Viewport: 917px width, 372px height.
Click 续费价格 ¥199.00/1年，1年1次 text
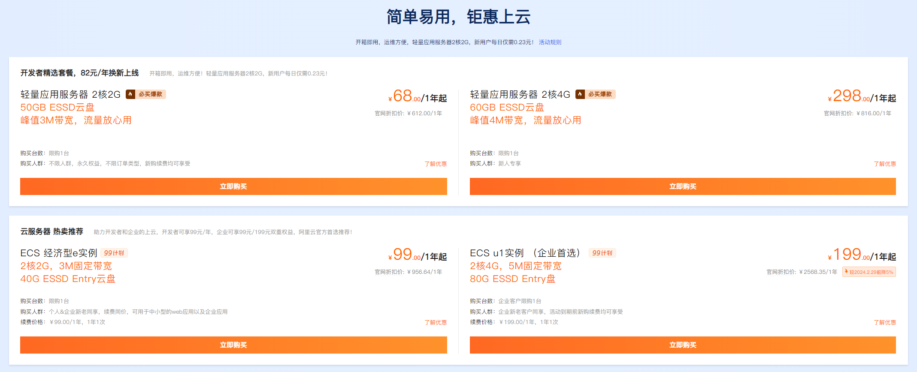[514, 322]
